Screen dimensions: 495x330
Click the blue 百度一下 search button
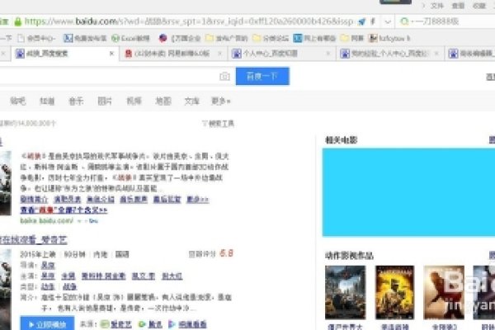click(262, 76)
